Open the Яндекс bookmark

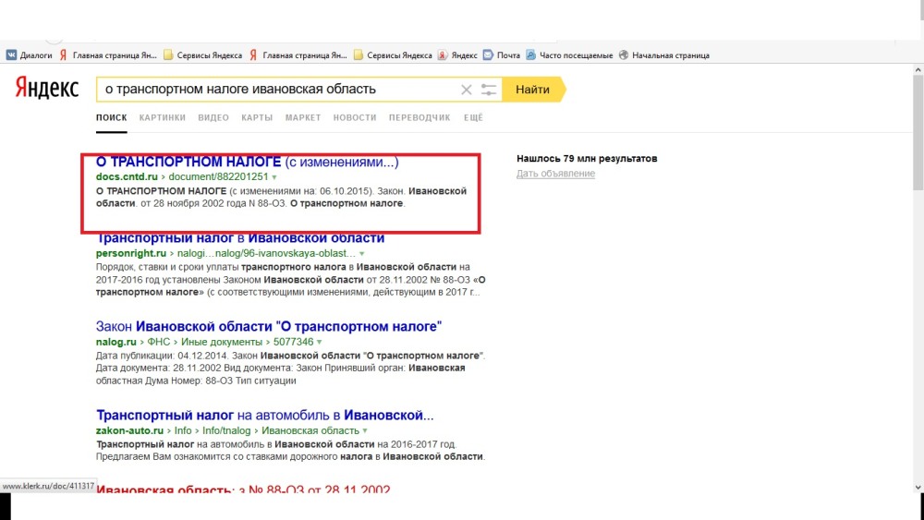457,55
